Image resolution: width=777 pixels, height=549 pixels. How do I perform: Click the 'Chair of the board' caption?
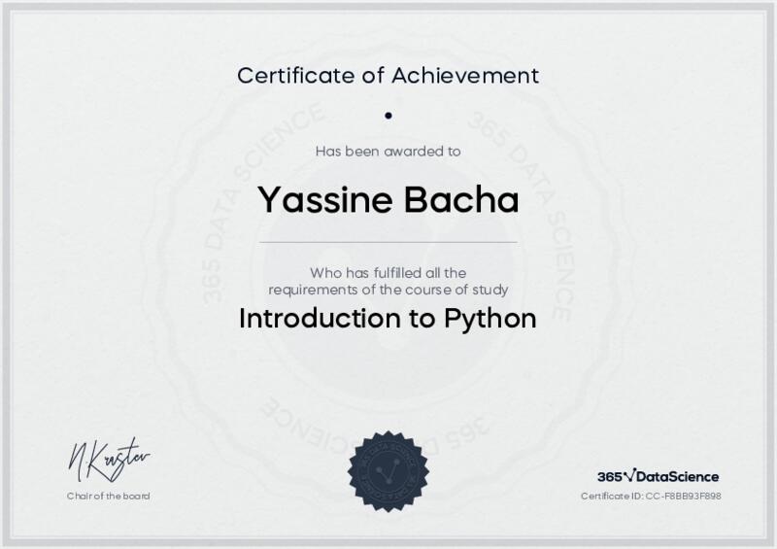click(108, 496)
